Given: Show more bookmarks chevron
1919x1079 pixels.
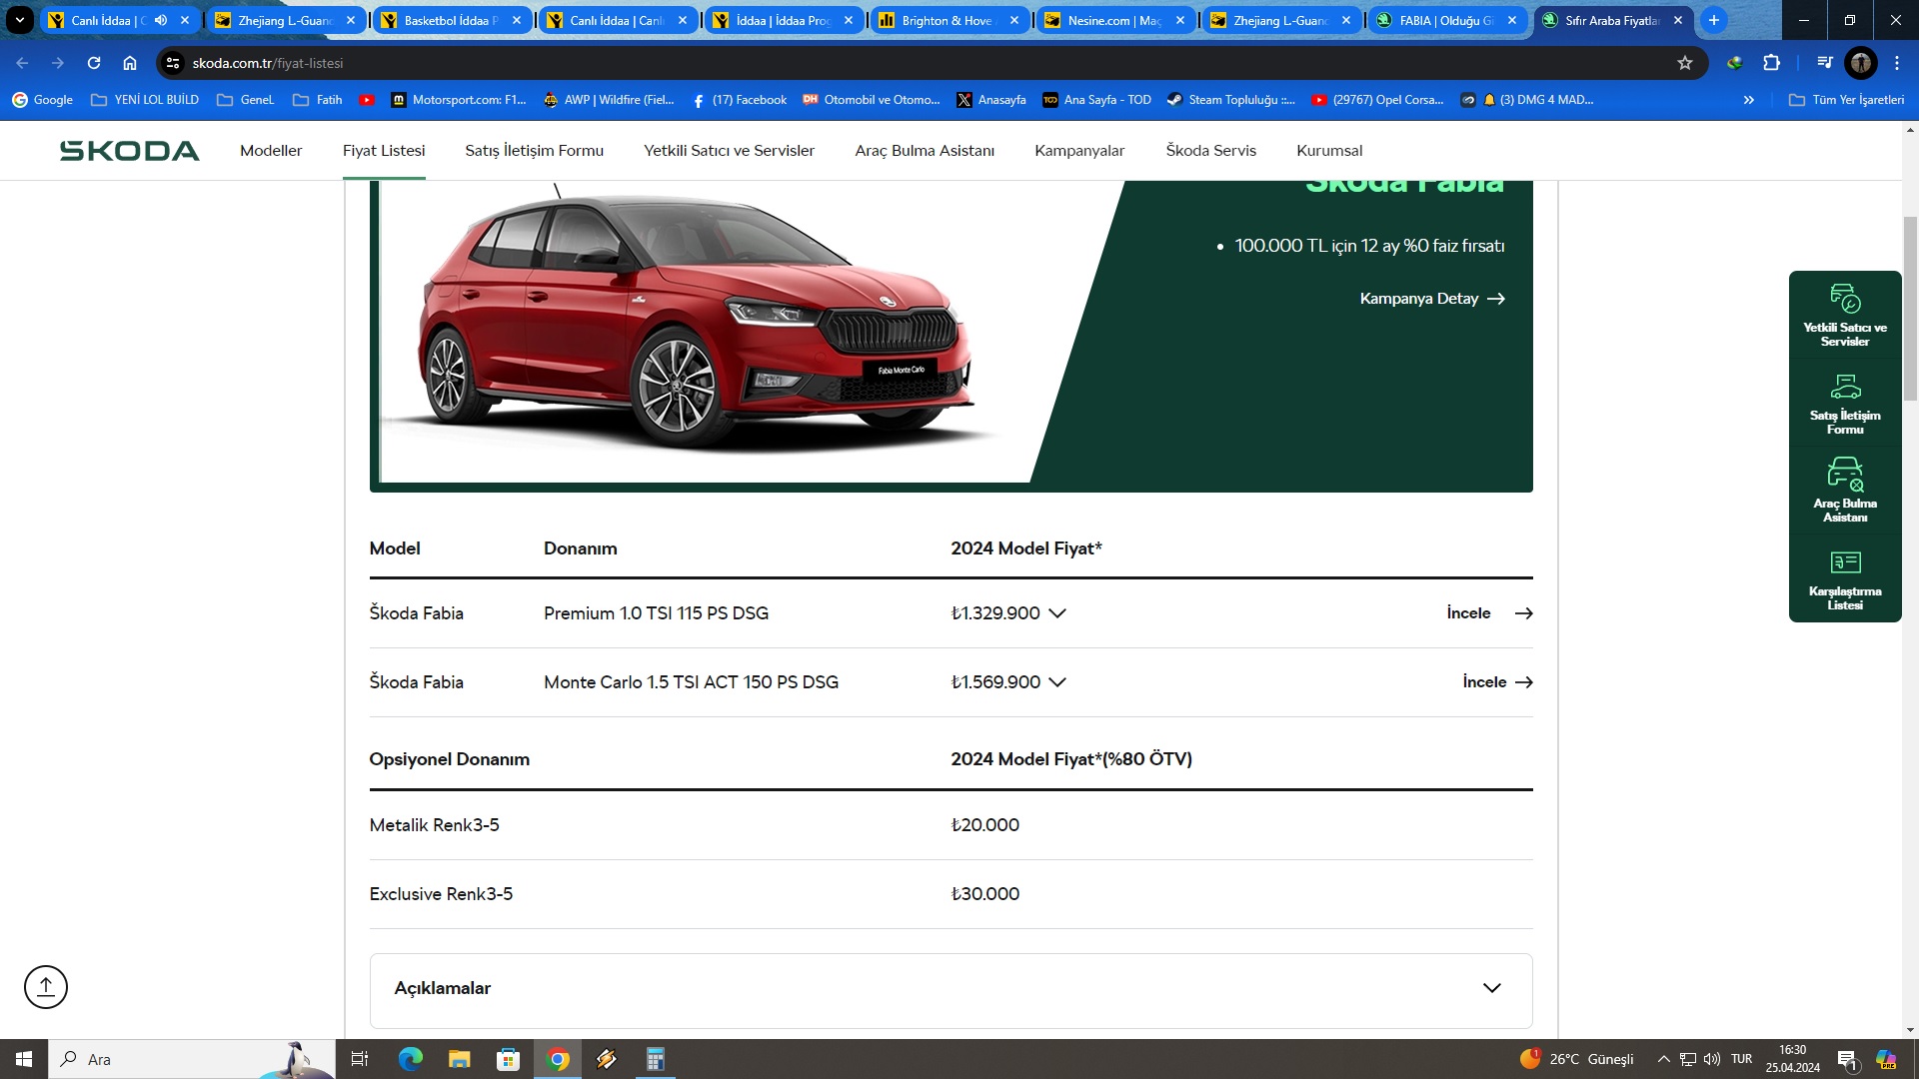Looking at the screenshot, I should [x=1748, y=100].
